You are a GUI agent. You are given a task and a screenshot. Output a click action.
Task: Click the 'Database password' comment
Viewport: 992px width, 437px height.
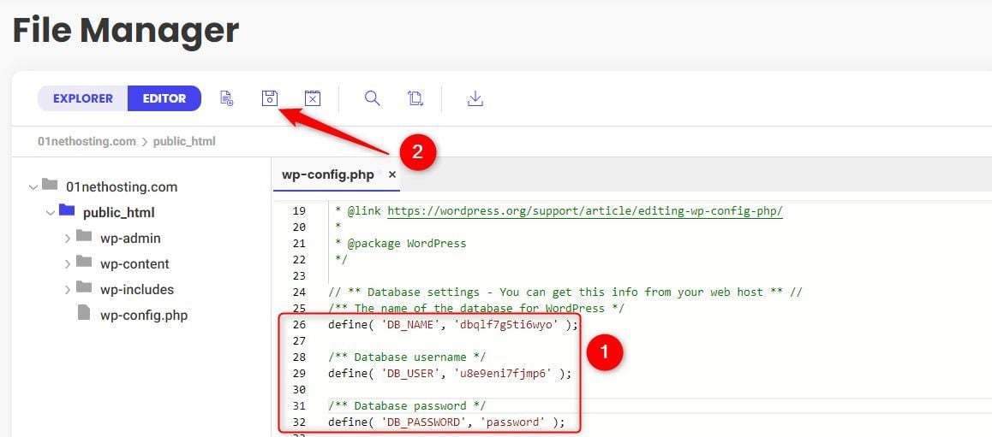pyautogui.click(x=407, y=405)
